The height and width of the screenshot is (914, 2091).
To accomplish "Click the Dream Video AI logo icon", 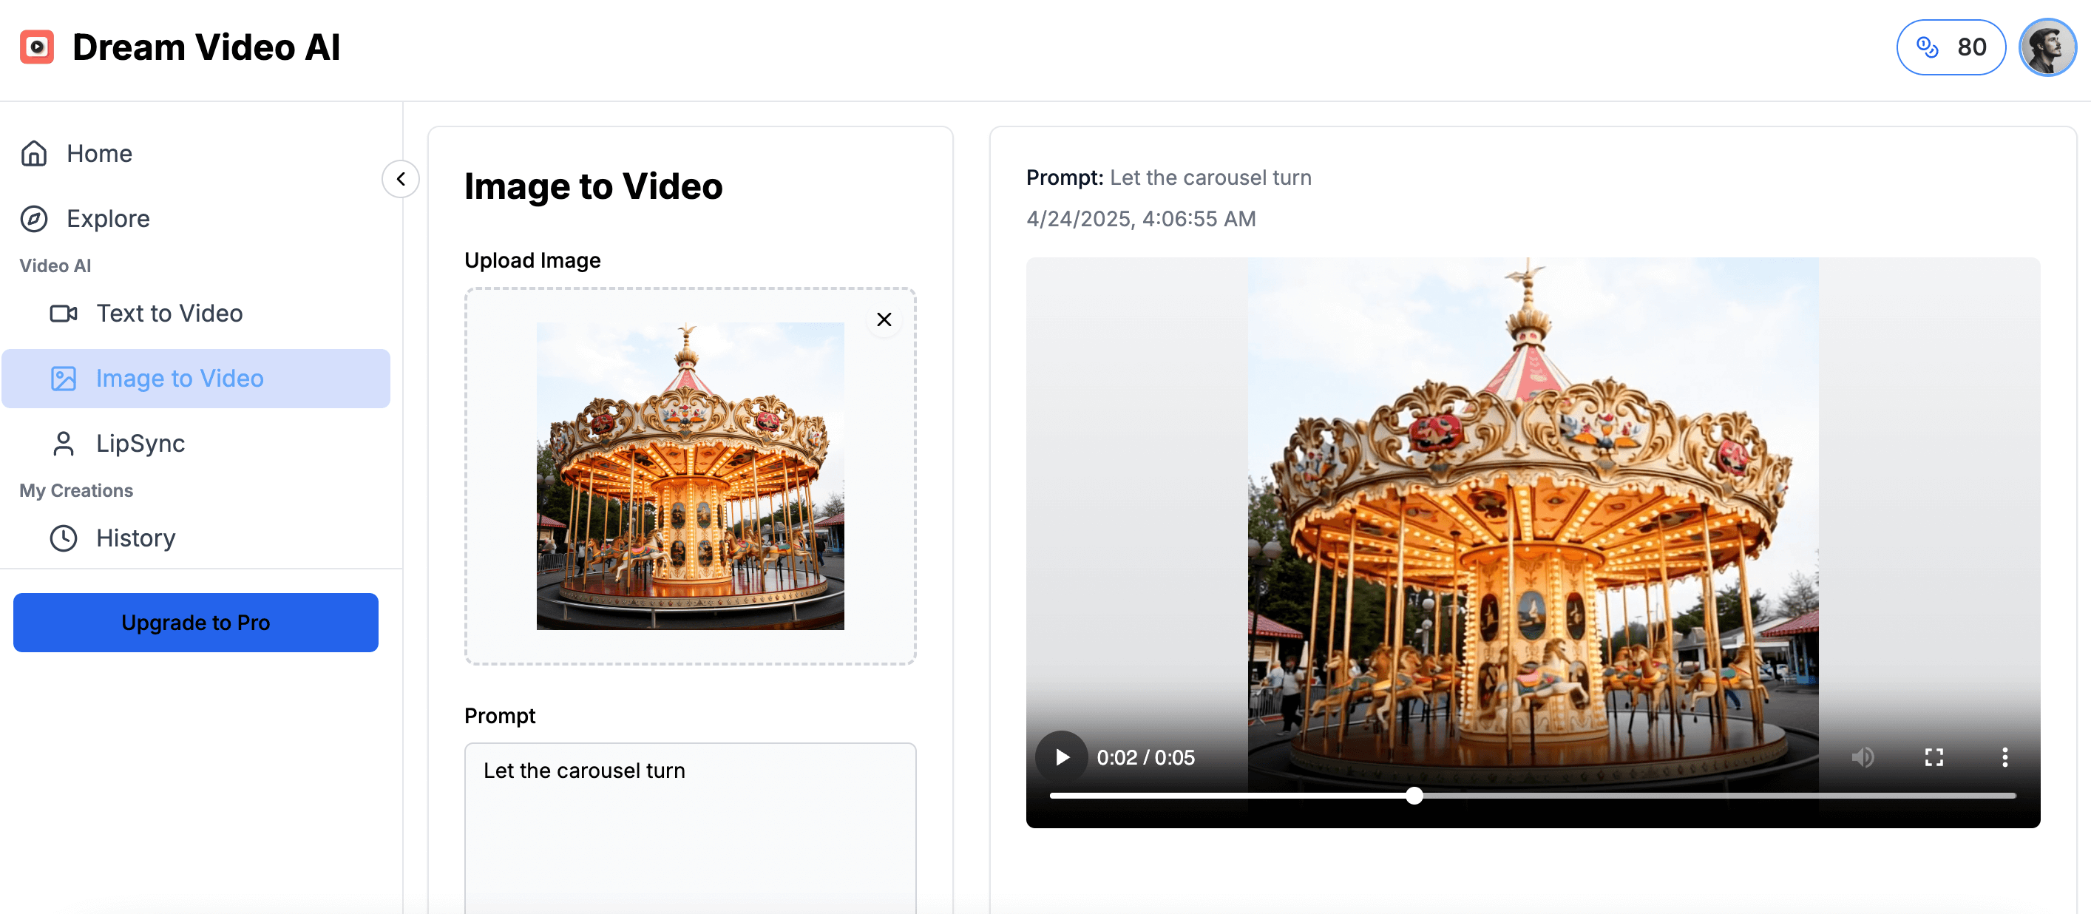I will [x=36, y=47].
